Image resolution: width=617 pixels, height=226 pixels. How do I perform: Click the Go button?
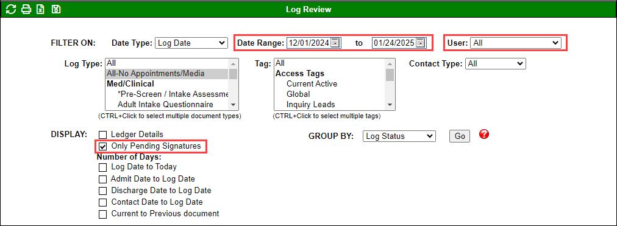460,136
